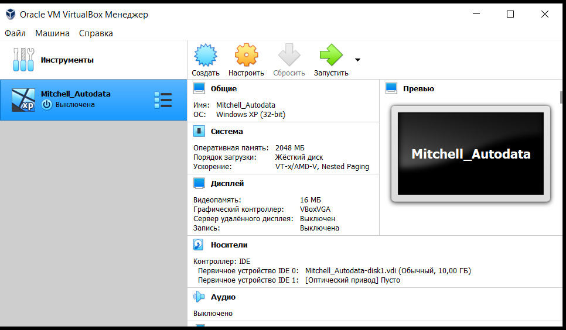
Task: Click the Создать (Create) toolbar icon
Action: pos(206,55)
